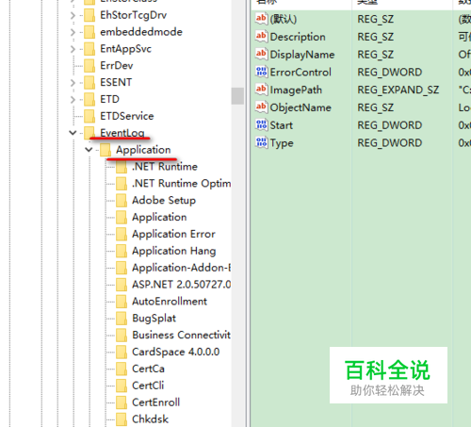Expand the ESENT registry key

pos(73,83)
